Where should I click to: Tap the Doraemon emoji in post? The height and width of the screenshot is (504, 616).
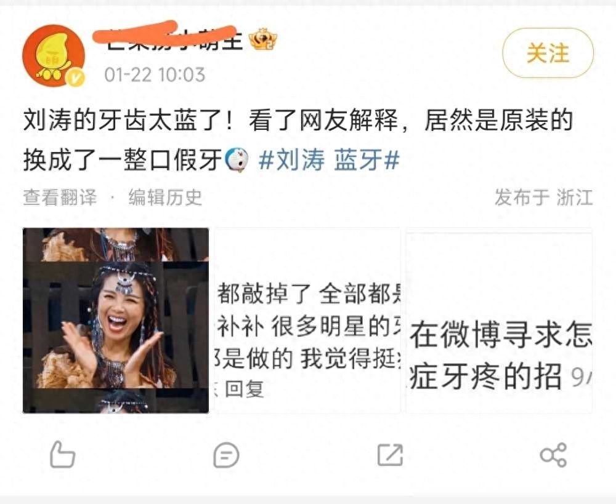[237, 161]
